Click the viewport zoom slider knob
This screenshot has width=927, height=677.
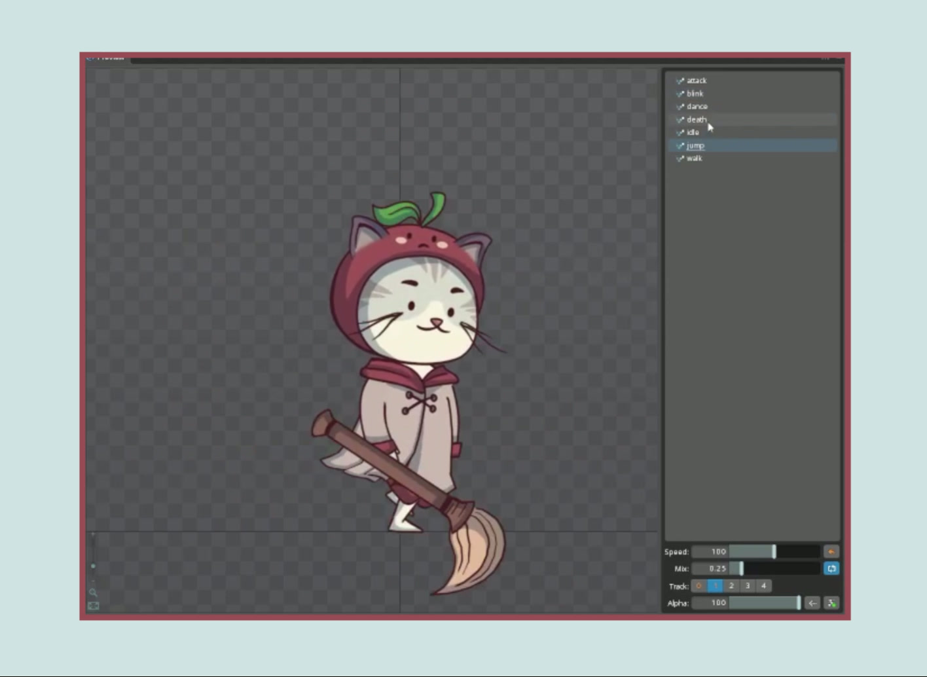point(93,566)
